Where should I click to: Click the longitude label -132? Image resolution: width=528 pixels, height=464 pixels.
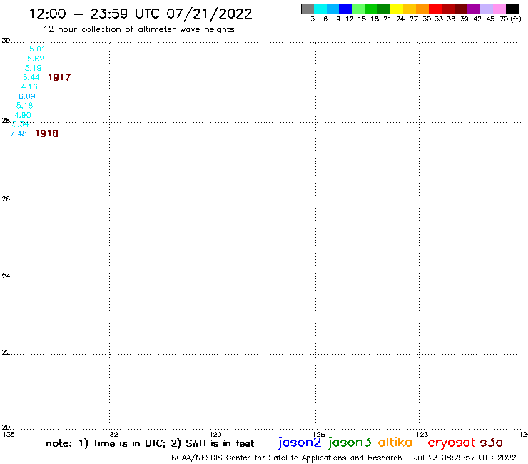[109, 435]
